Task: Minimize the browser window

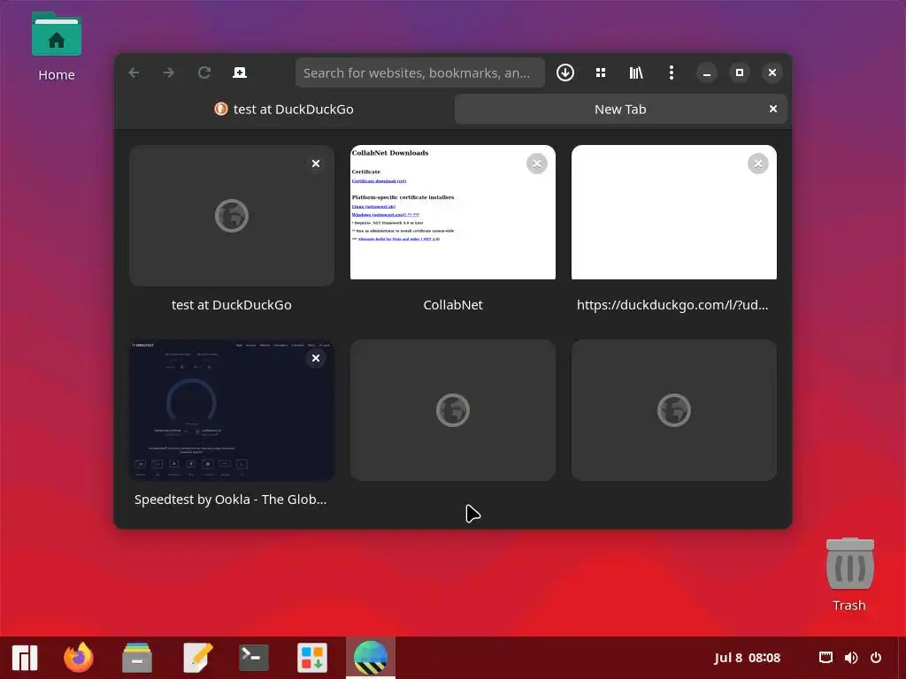Action: (707, 72)
